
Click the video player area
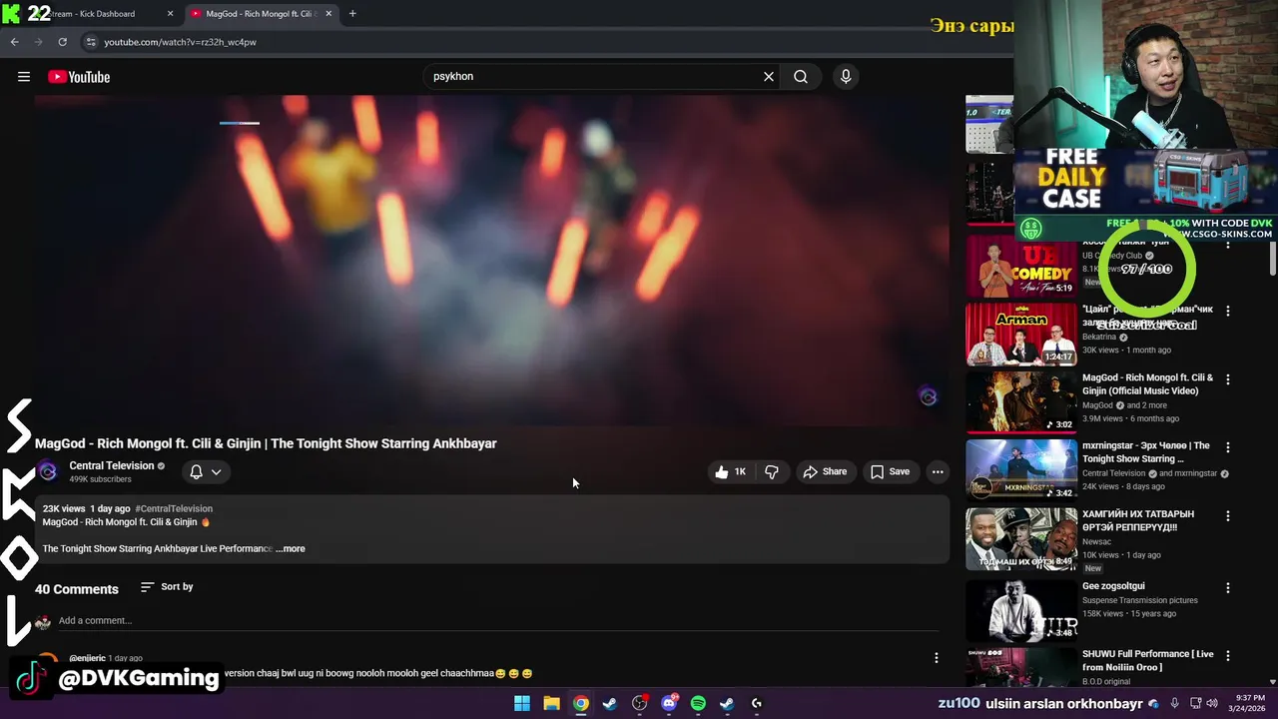pyautogui.click(x=491, y=260)
